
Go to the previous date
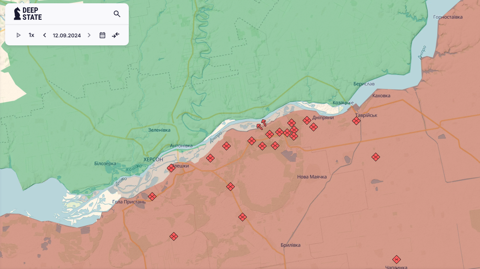45,35
